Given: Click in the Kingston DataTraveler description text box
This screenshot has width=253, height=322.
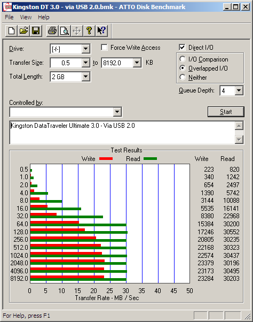Looking at the screenshot, I should (x=122, y=133).
